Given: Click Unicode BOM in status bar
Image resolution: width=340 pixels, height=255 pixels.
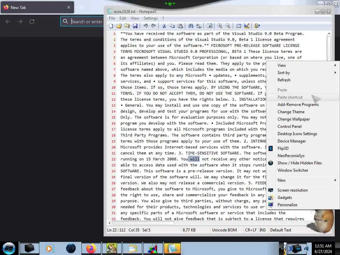Looking at the screenshot, I should [224, 230].
